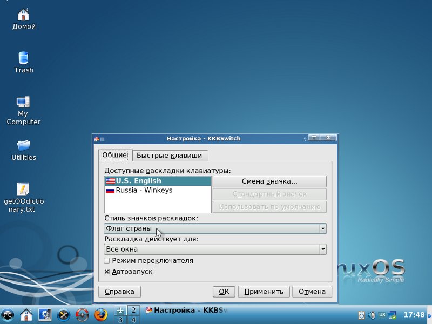Click the speaker volume tray icon
432x324 pixels.
pyautogui.click(x=372, y=314)
